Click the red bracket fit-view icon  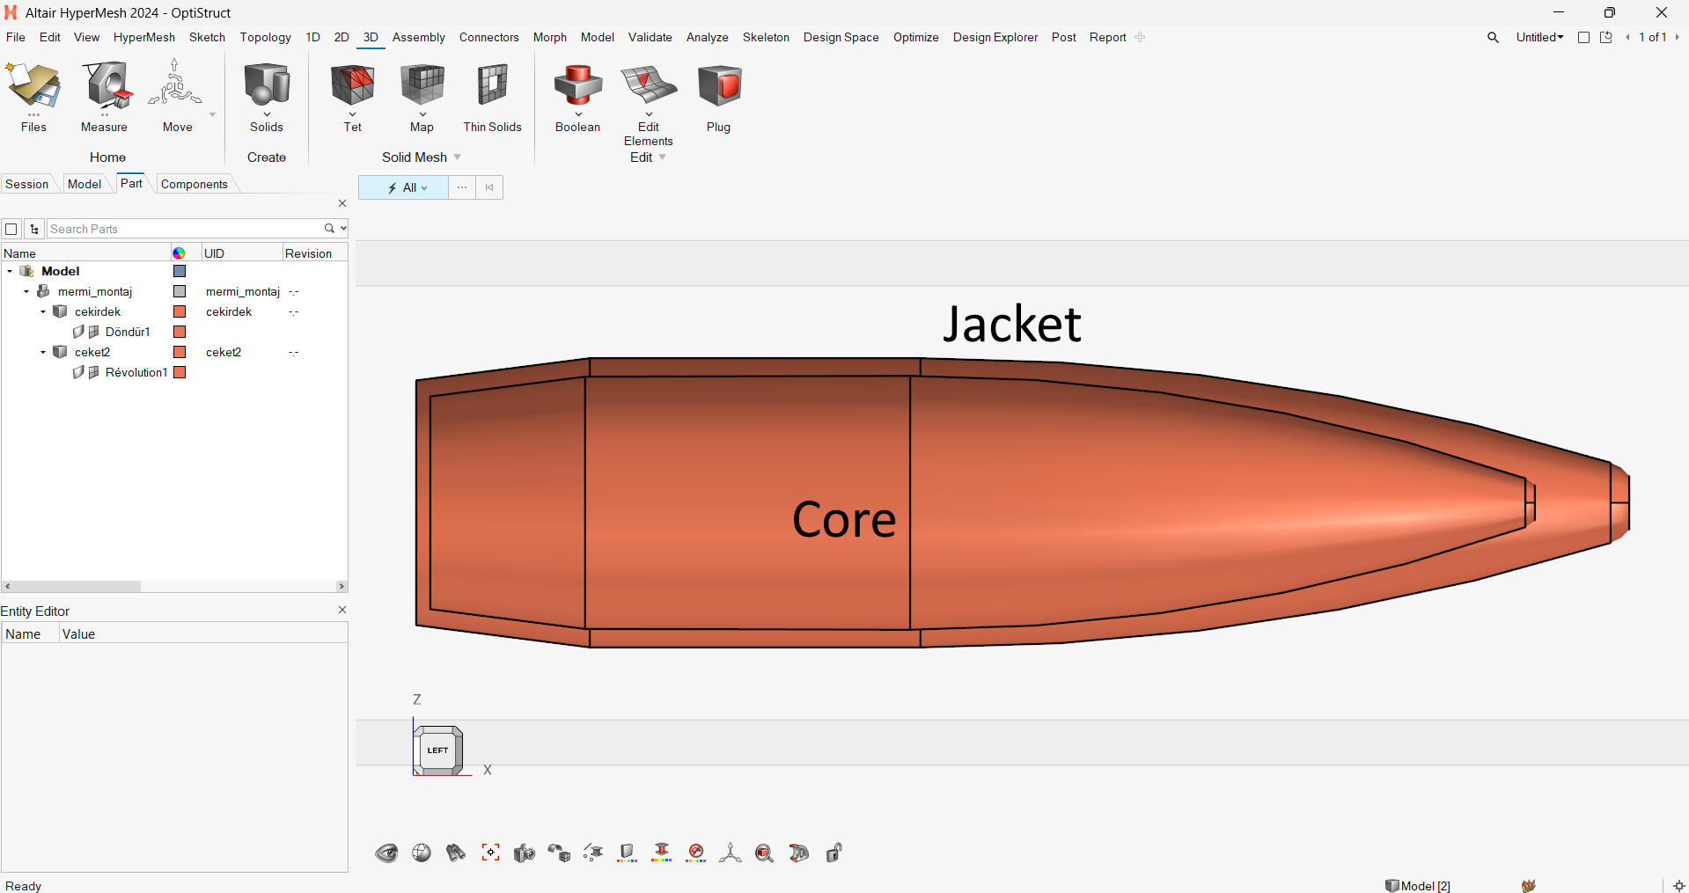coord(490,853)
